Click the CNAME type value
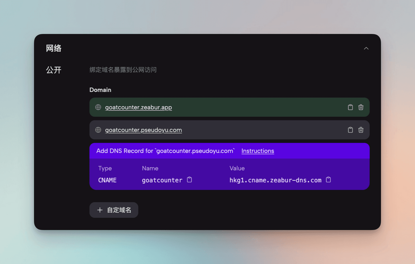 [x=107, y=180]
